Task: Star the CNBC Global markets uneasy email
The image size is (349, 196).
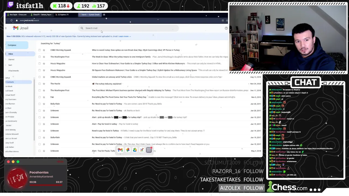Action: tap(44, 77)
